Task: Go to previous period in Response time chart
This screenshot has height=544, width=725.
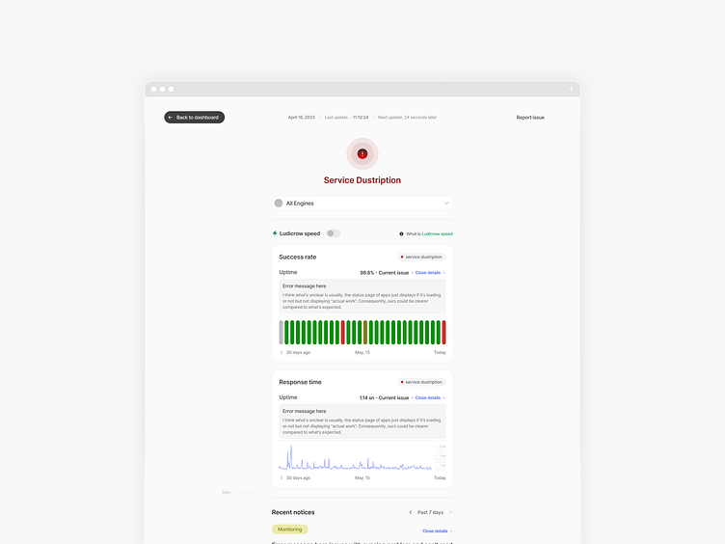Action: 282,477
